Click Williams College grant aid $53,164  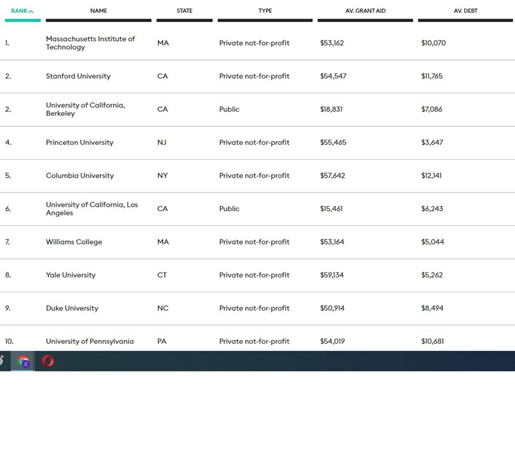[x=332, y=242]
